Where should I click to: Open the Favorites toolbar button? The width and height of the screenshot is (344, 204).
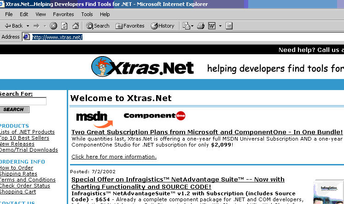(130, 26)
